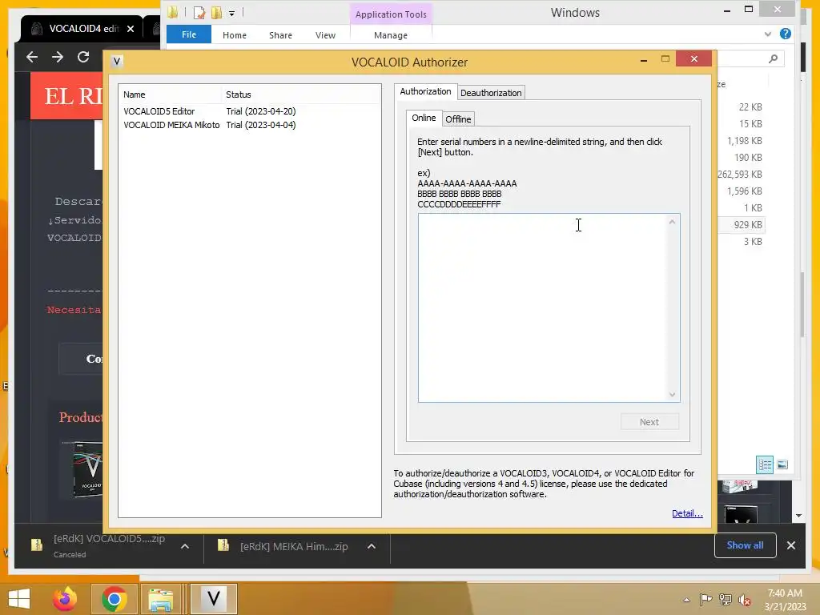Open the File menu in Explorer window
820x615 pixels.
(189, 34)
